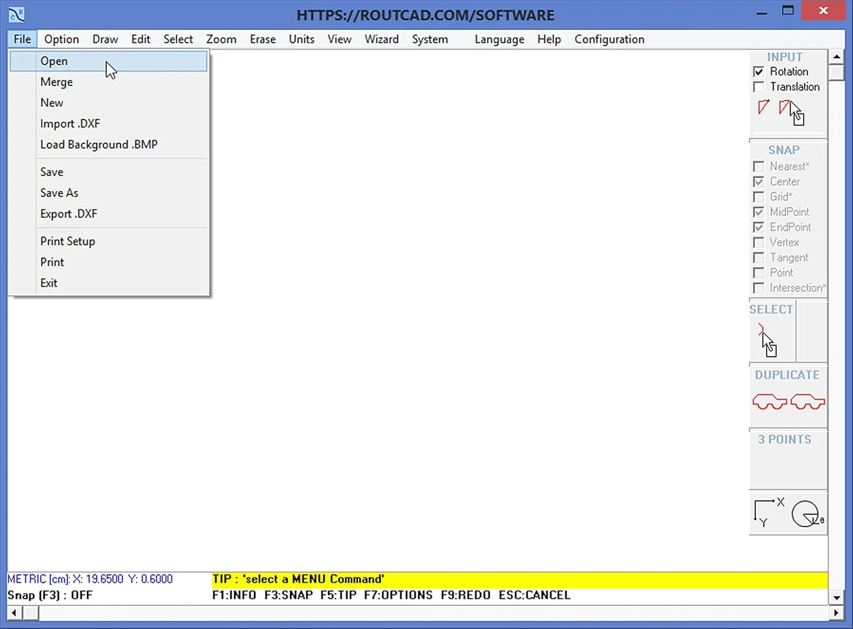Click the RoutCAD application logo icon

pyautogui.click(x=15, y=14)
